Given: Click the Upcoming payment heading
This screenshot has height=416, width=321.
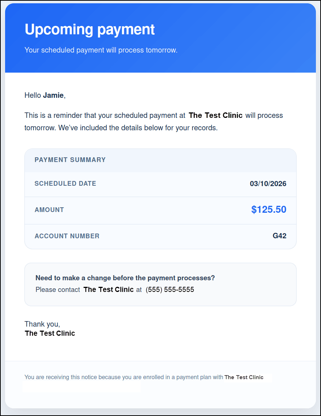Looking at the screenshot, I should pyautogui.click(x=90, y=30).
